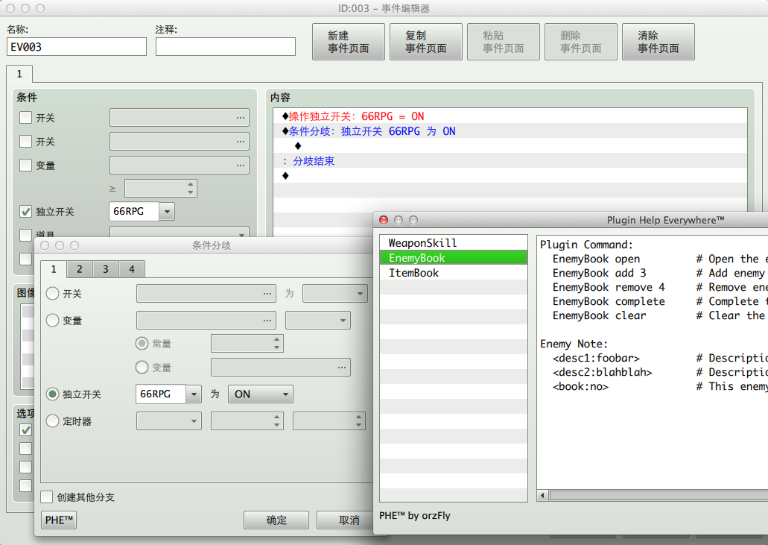This screenshot has width=768, height=545.
Task: Click the 名称 field containing EV003
Action: [77, 47]
